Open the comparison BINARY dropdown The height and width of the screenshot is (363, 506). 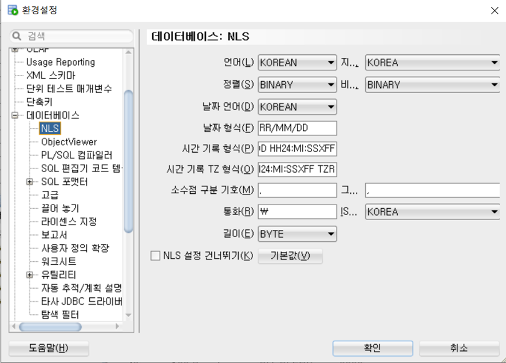432,85
